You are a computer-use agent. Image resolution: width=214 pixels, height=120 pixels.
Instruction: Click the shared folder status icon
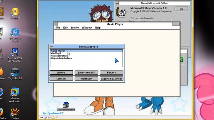pos(53,117)
